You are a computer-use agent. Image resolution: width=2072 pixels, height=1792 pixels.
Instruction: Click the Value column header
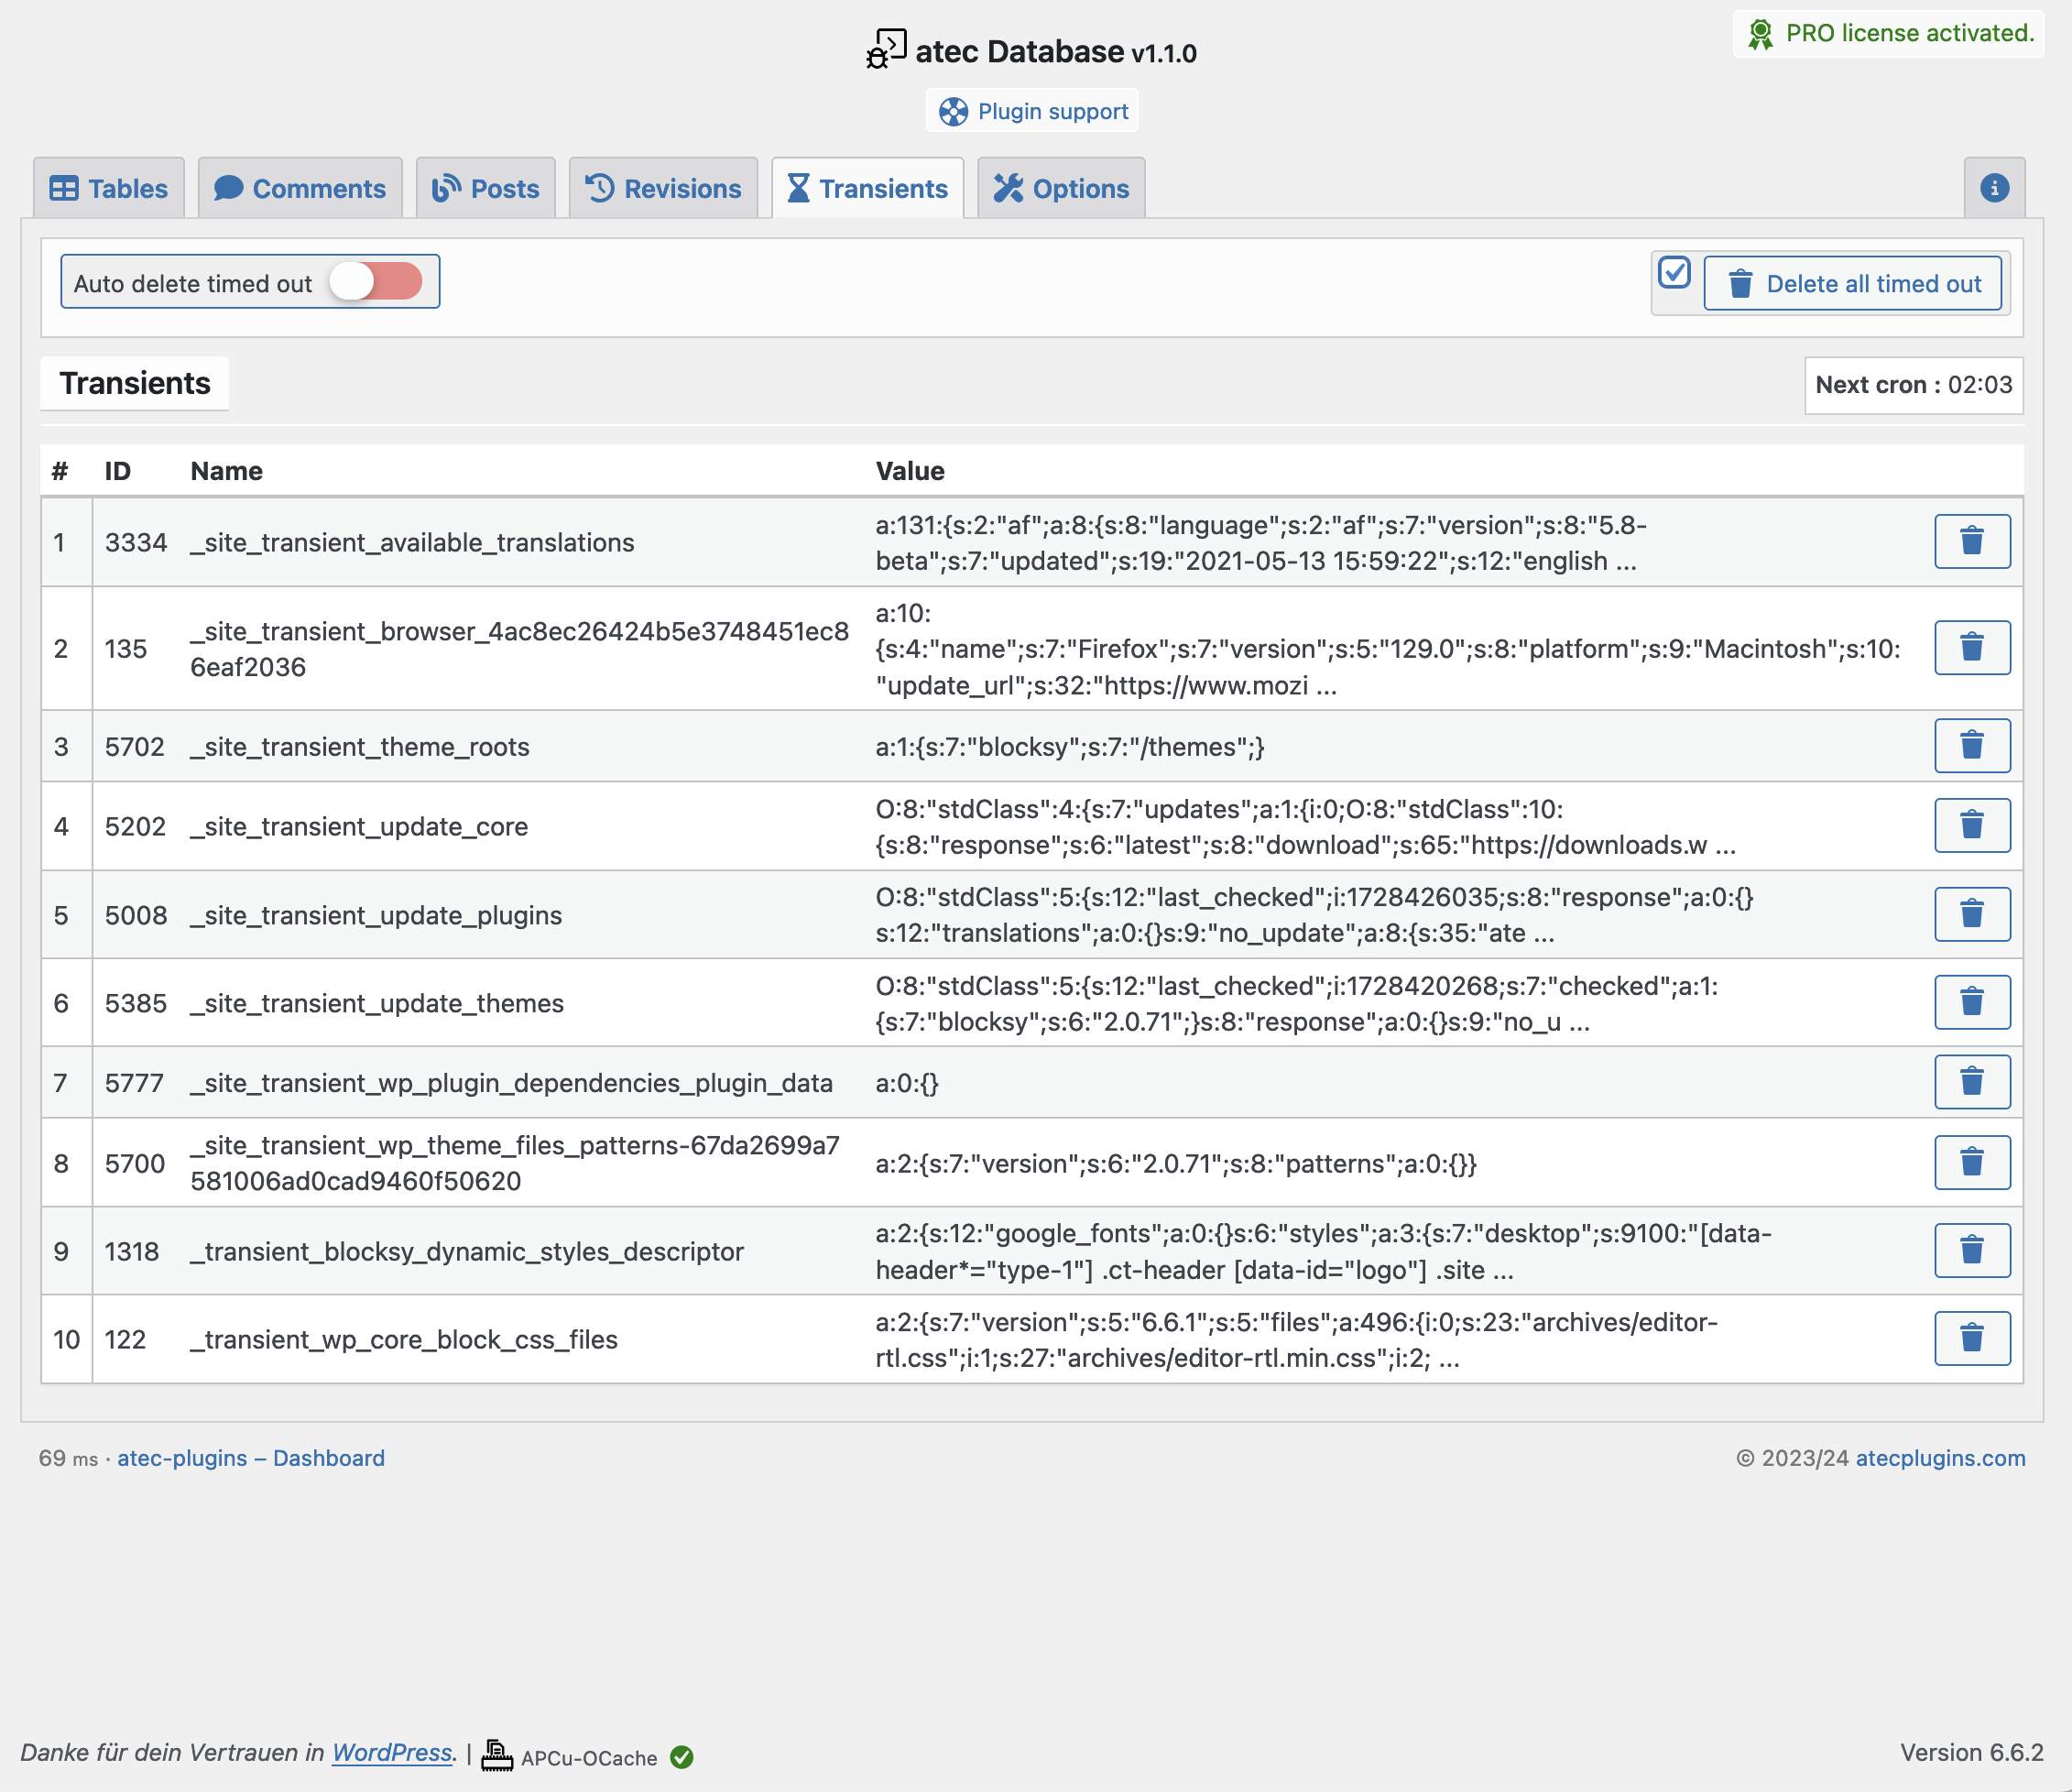910,471
